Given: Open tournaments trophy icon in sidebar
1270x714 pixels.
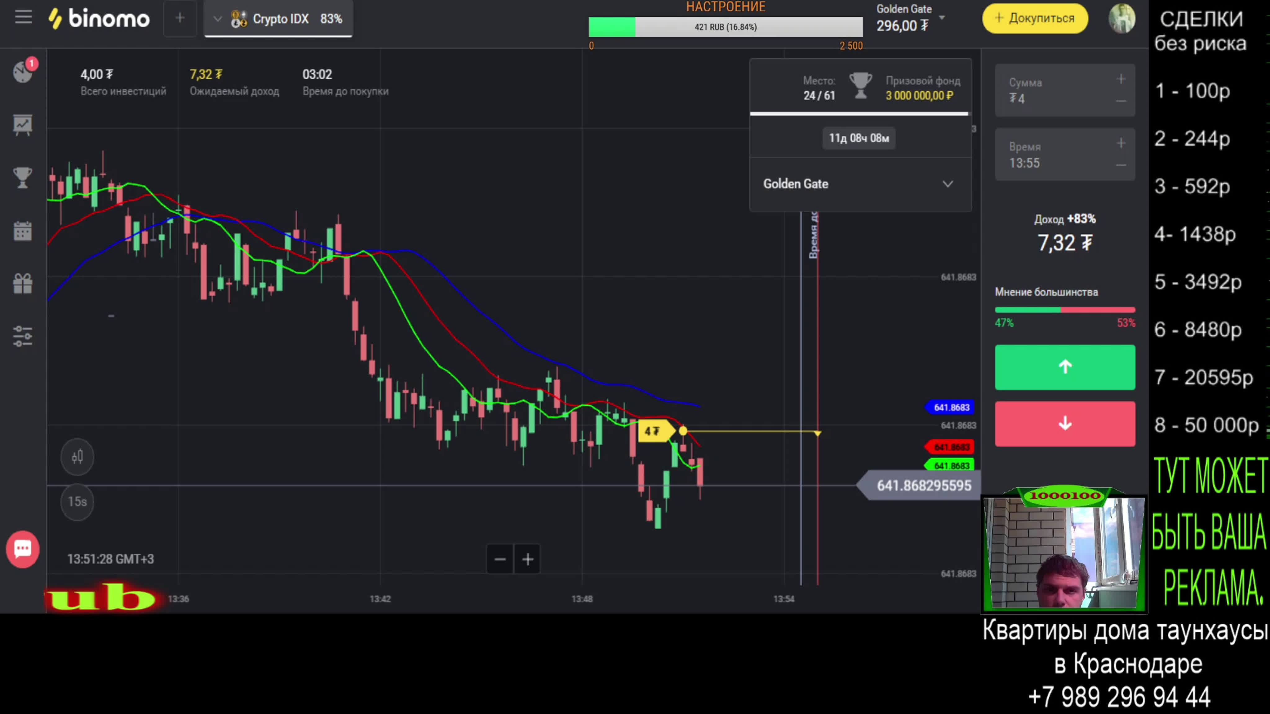Looking at the screenshot, I should pos(23,178).
